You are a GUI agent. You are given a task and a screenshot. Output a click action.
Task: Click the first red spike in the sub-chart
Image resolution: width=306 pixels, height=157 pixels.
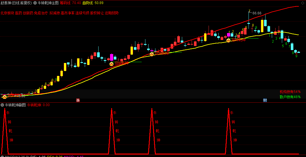[x=5, y=131]
